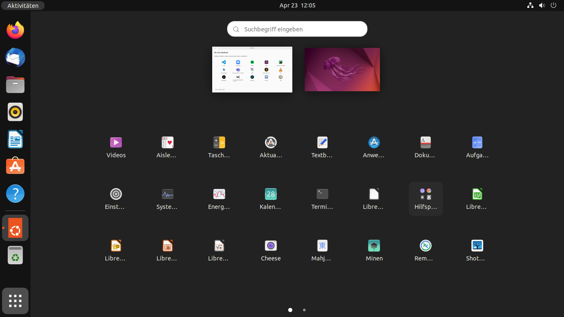The height and width of the screenshot is (317, 564).
Task: Launch the Mahjongg game
Action: tap(322, 250)
